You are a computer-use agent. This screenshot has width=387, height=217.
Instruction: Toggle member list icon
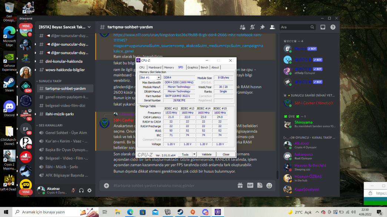(x=272, y=27)
